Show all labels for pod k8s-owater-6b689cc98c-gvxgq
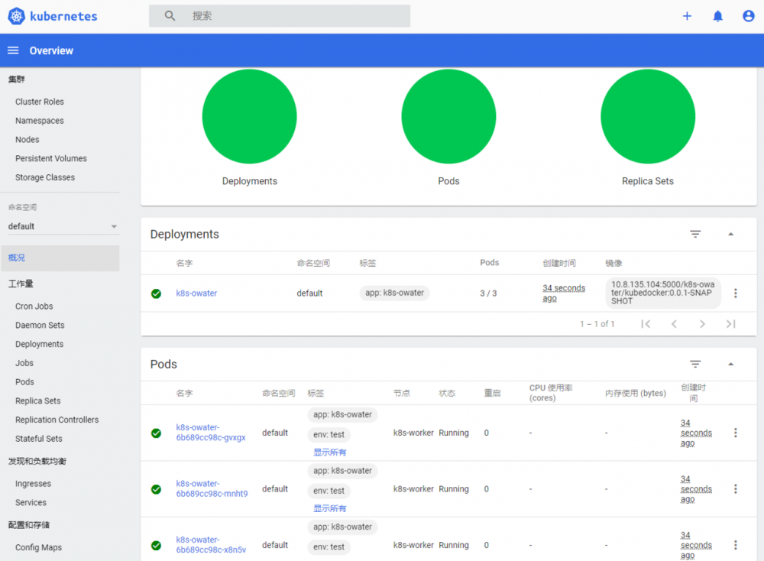Screen dimensions: 764x561 tap(329, 451)
